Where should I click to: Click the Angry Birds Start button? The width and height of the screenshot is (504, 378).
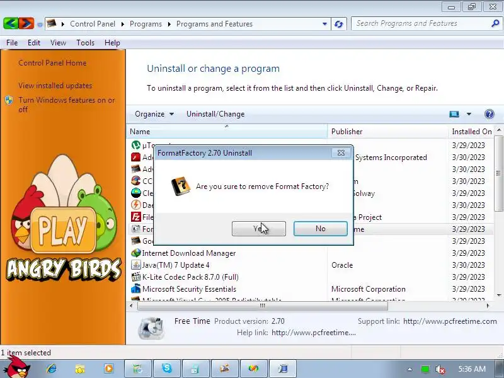pyautogui.click(x=18, y=369)
